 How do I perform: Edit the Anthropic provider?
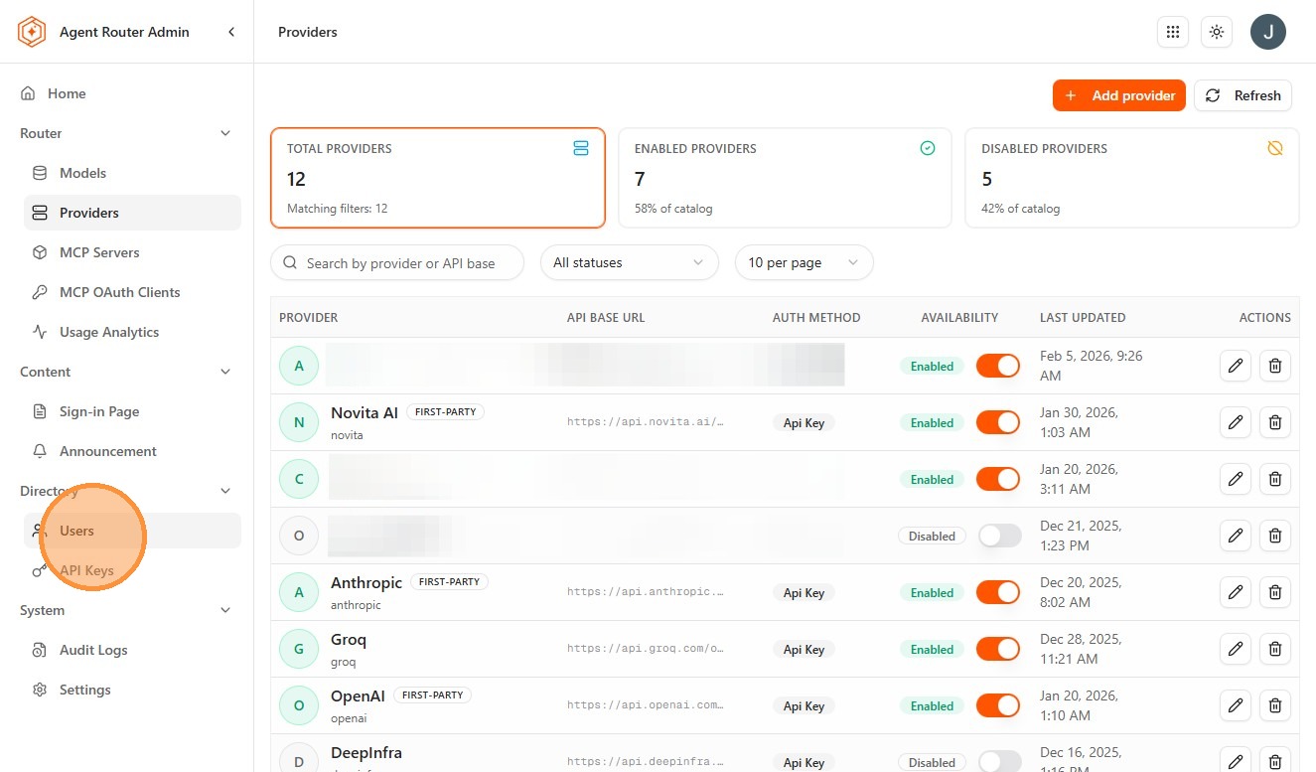point(1236,592)
